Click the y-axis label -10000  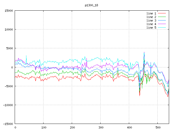click(8, 105)
